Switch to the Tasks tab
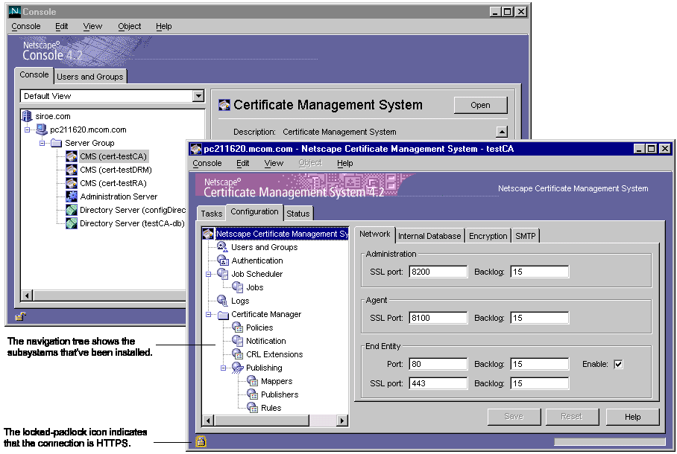 tap(211, 214)
